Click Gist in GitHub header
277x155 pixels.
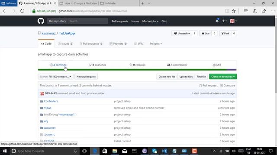coord(164,21)
